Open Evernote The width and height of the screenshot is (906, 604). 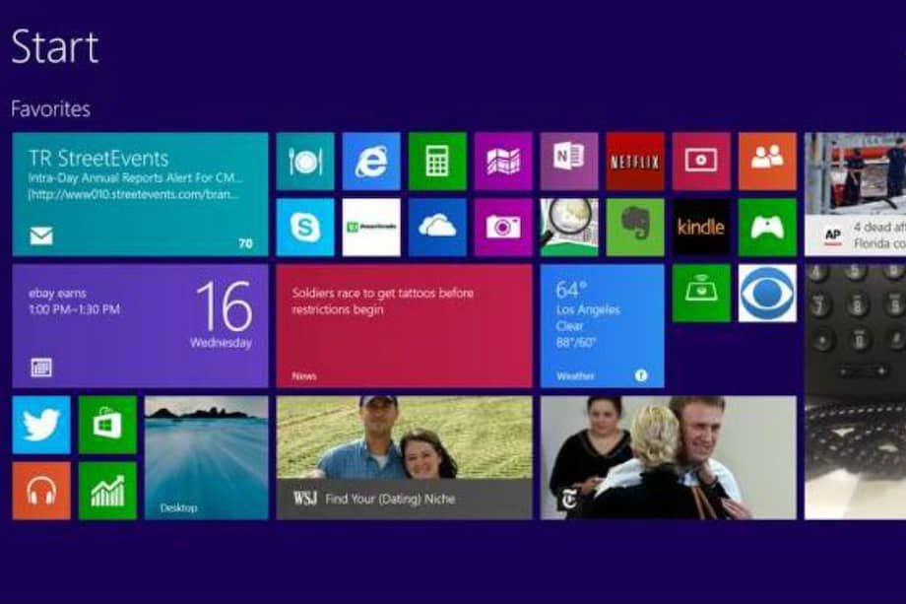pos(635,228)
